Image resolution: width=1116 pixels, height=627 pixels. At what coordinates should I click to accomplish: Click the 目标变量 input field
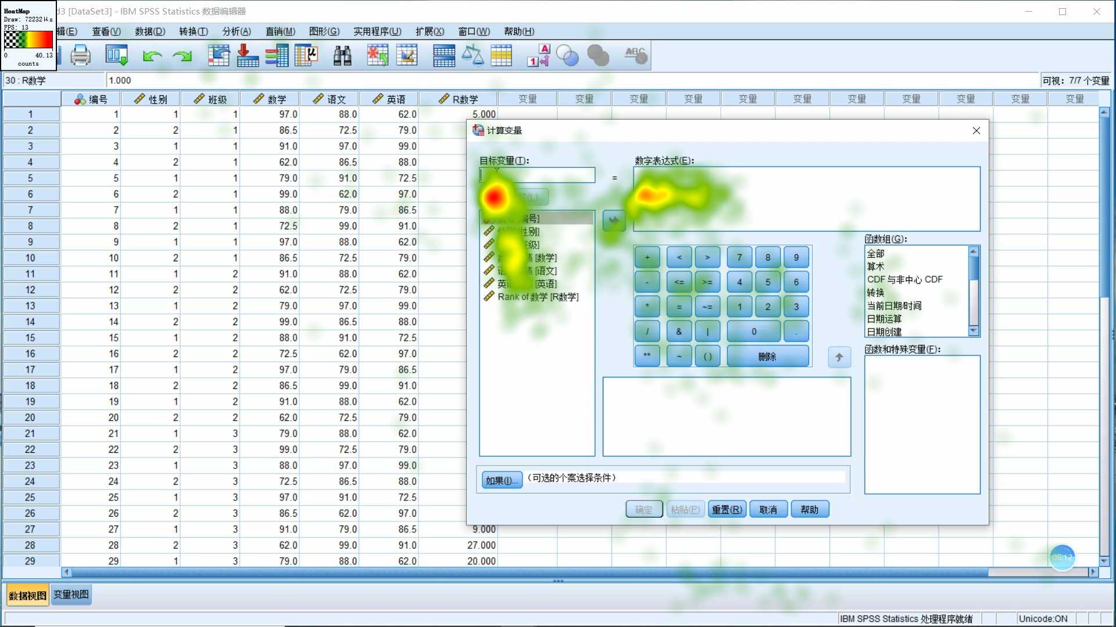[537, 175]
